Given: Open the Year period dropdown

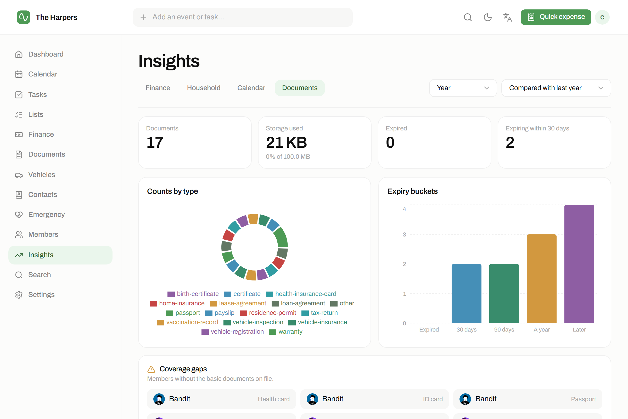Looking at the screenshot, I should (463, 88).
